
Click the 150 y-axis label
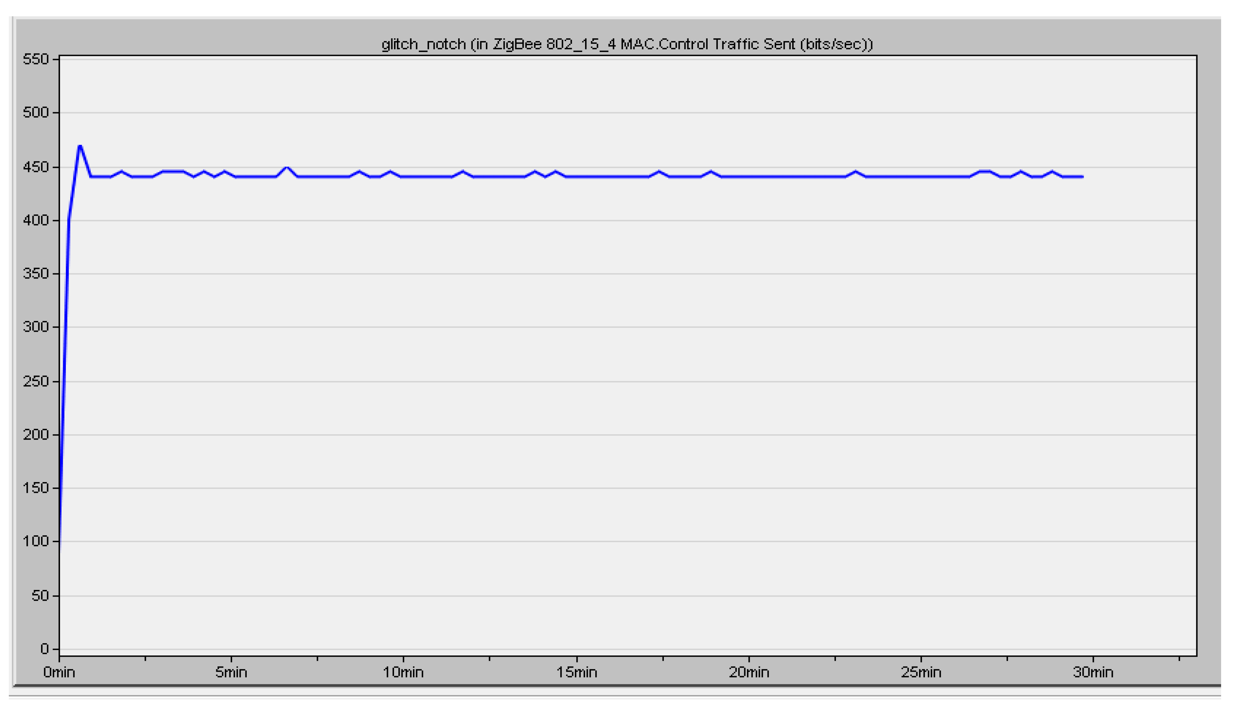pos(36,488)
